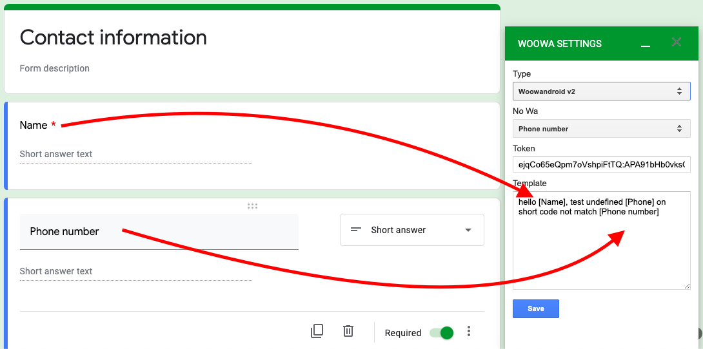Viewport: 703px width, 349px height.
Task: Grab the six-dot drag handle of the question card
Action: coord(252,206)
